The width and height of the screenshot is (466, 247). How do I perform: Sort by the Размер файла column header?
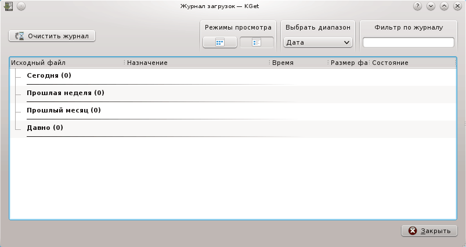[x=349, y=63]
